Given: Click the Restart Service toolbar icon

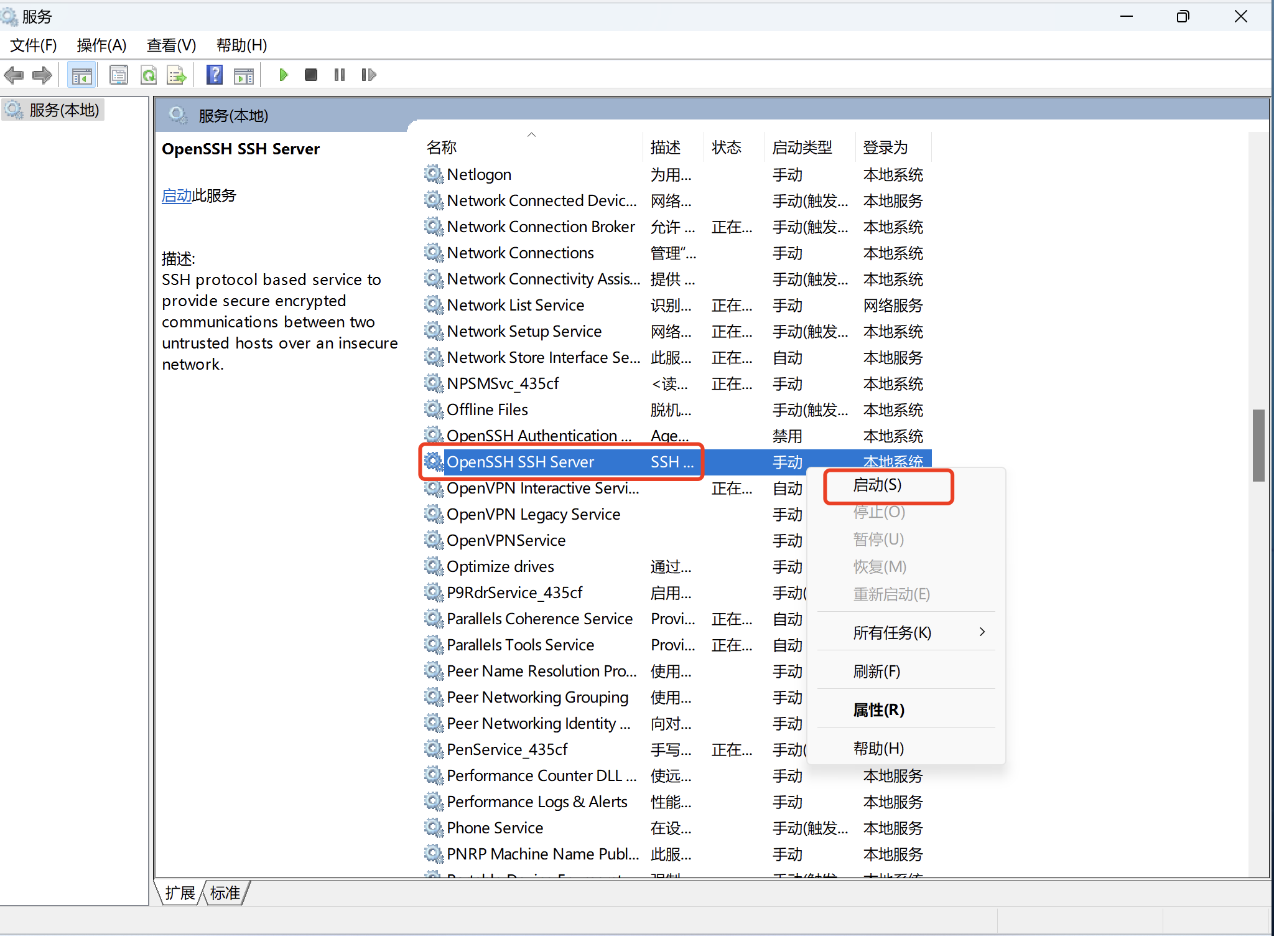Looking at the screenshot, I should pos(368,75).
